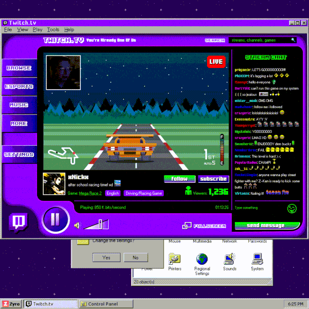Open Sounds icon in Control Panel
309x309 pixels.
(230, 262)
